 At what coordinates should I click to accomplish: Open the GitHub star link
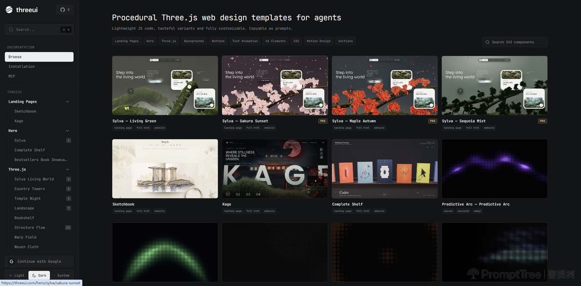(x=64, y=10)
